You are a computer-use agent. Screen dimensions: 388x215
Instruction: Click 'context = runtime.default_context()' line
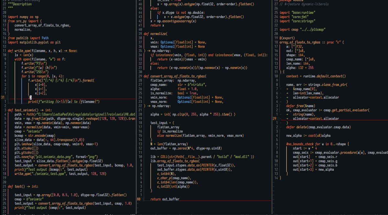[x=316, y=76]
